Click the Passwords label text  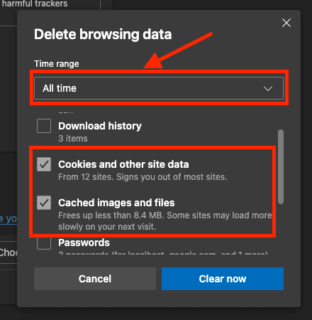84,242
